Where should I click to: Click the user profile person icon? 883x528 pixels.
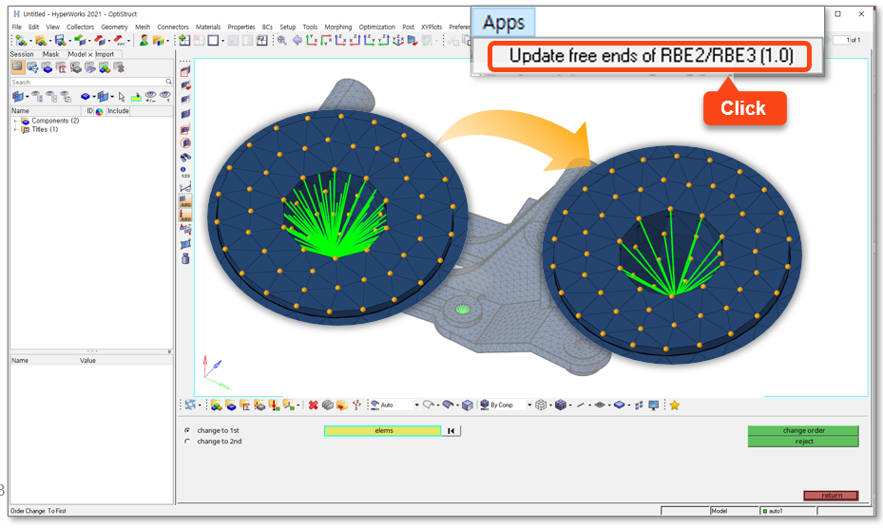[x=144, y=41]
